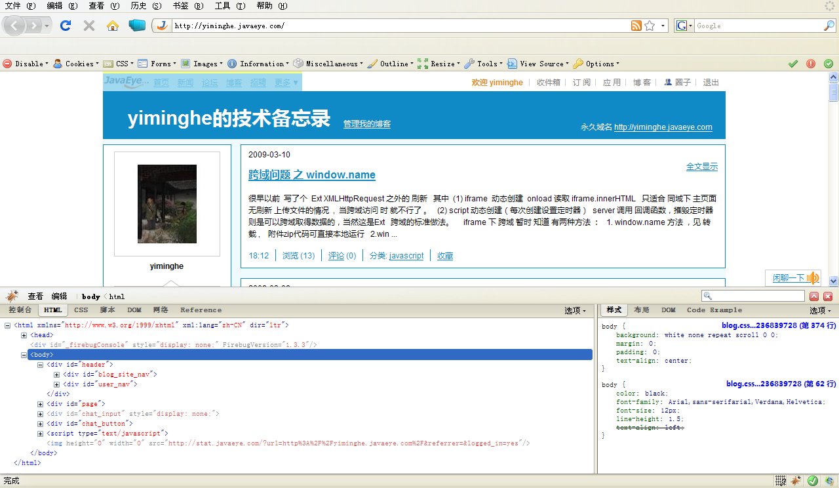The height and width of the screenshot is (488, 839).
Task: Click the stop loading X icon
Action: tap(89, 26)
